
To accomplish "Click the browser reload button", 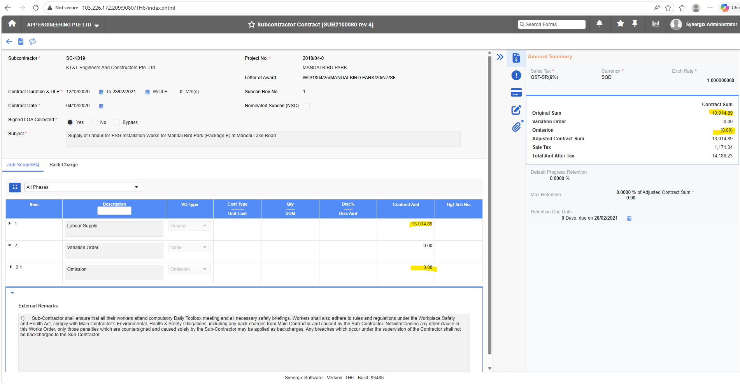I will coord(36,8).
